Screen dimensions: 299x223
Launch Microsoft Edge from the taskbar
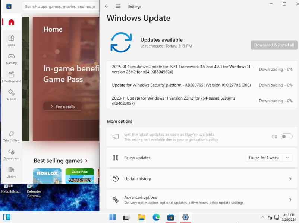tap(156, 217)
